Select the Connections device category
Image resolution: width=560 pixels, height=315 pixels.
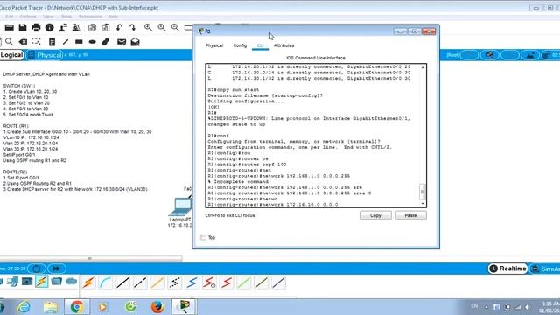[x=42, y=282]
